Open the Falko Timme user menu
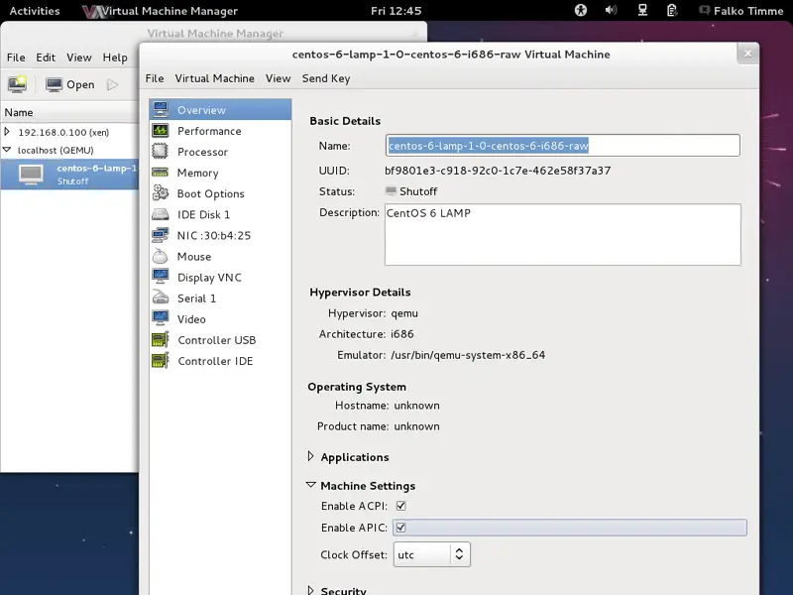This screenshot has width=793, height=595. click(748, 11)
